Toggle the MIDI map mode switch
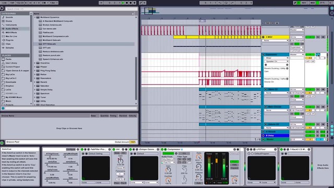Screen dimensions: 334x188 pyautogui.click(x=313, y=3)
